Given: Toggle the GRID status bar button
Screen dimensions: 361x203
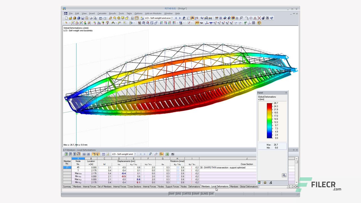Looking at the screenshot, I should click(179, 194).
